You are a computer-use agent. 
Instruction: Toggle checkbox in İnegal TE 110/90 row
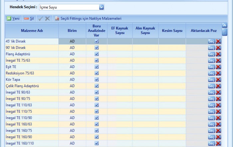click(97, 118)
